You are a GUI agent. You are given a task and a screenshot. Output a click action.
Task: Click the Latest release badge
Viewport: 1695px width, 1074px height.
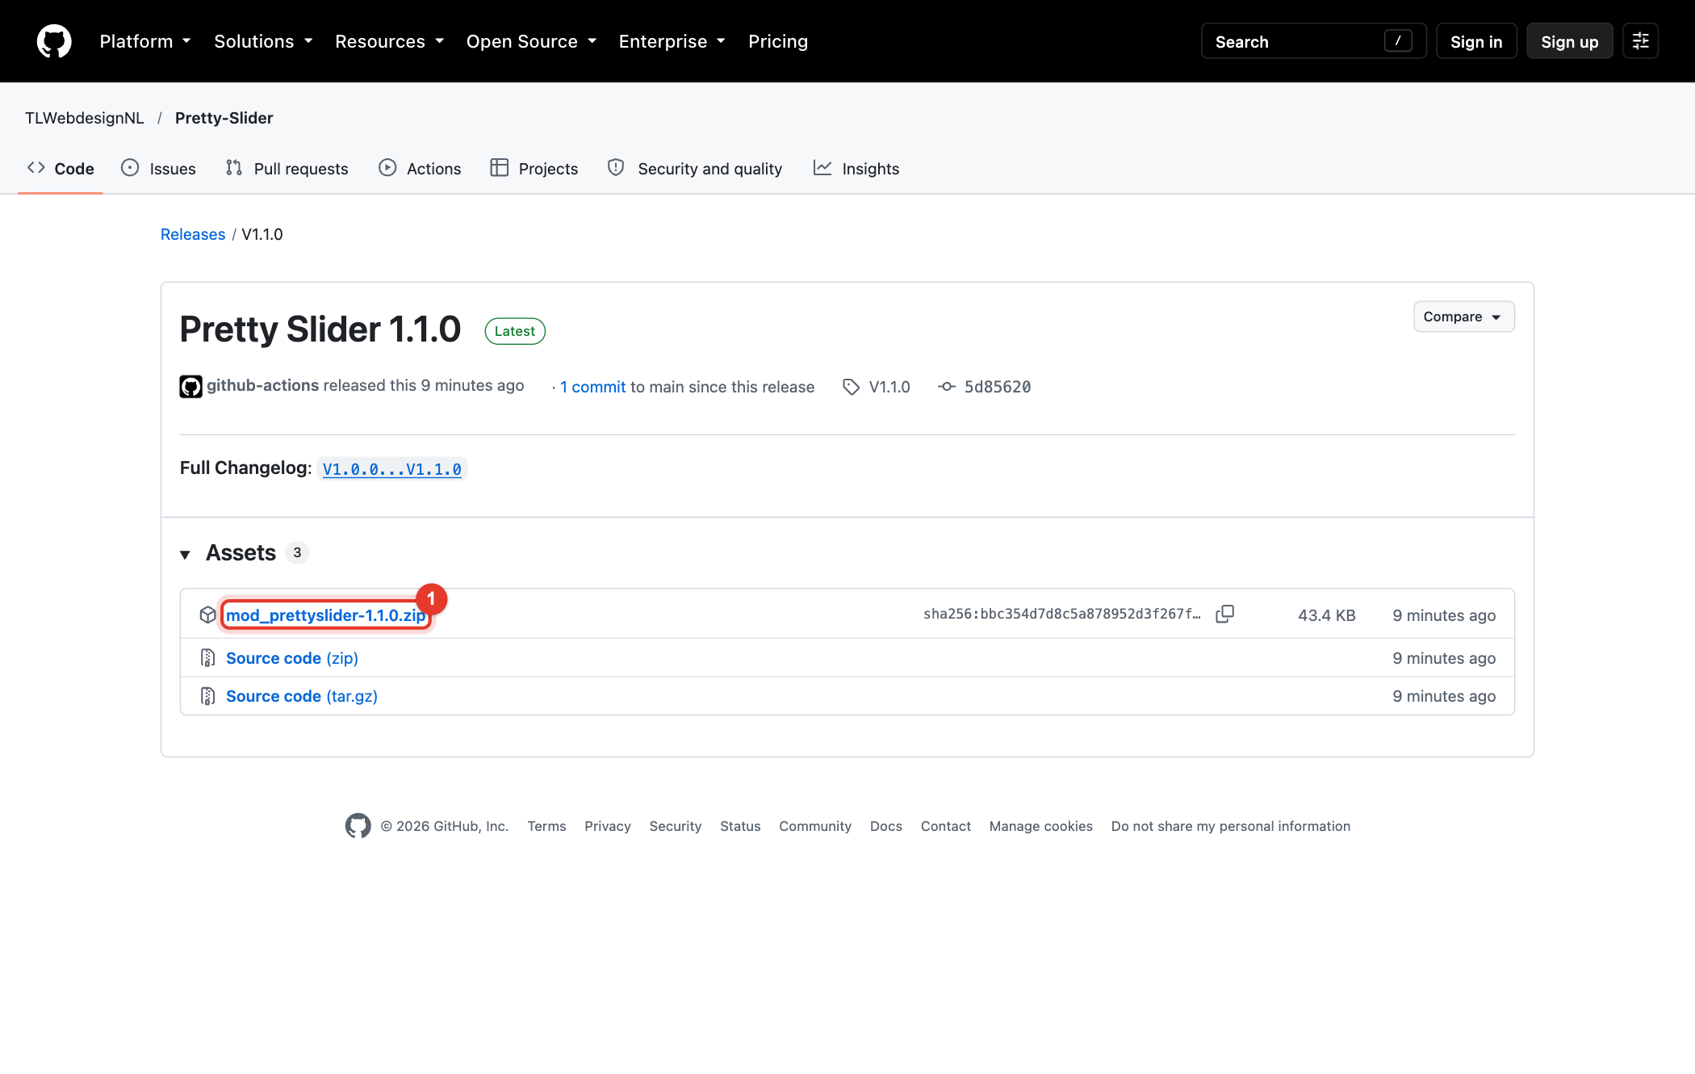515,331
